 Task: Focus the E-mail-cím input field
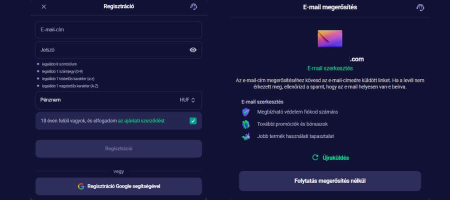point(118,30)
